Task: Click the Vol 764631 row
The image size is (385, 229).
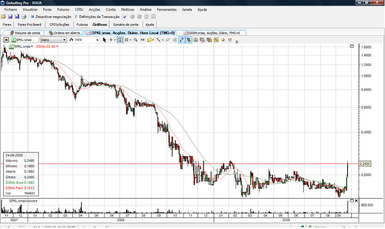Action: (x=20, y=193)
